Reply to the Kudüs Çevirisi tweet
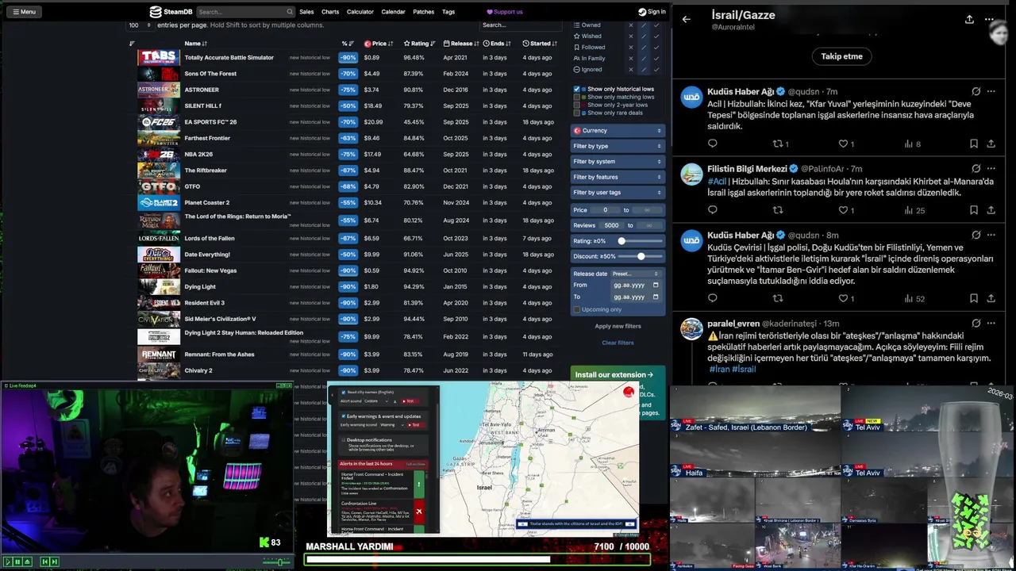This screenshot has width=1016, height=571. [712, 298]
